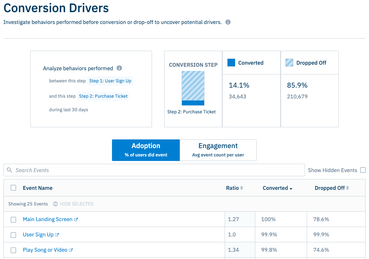Click the Hide Selected minus icon

[56, 204]
